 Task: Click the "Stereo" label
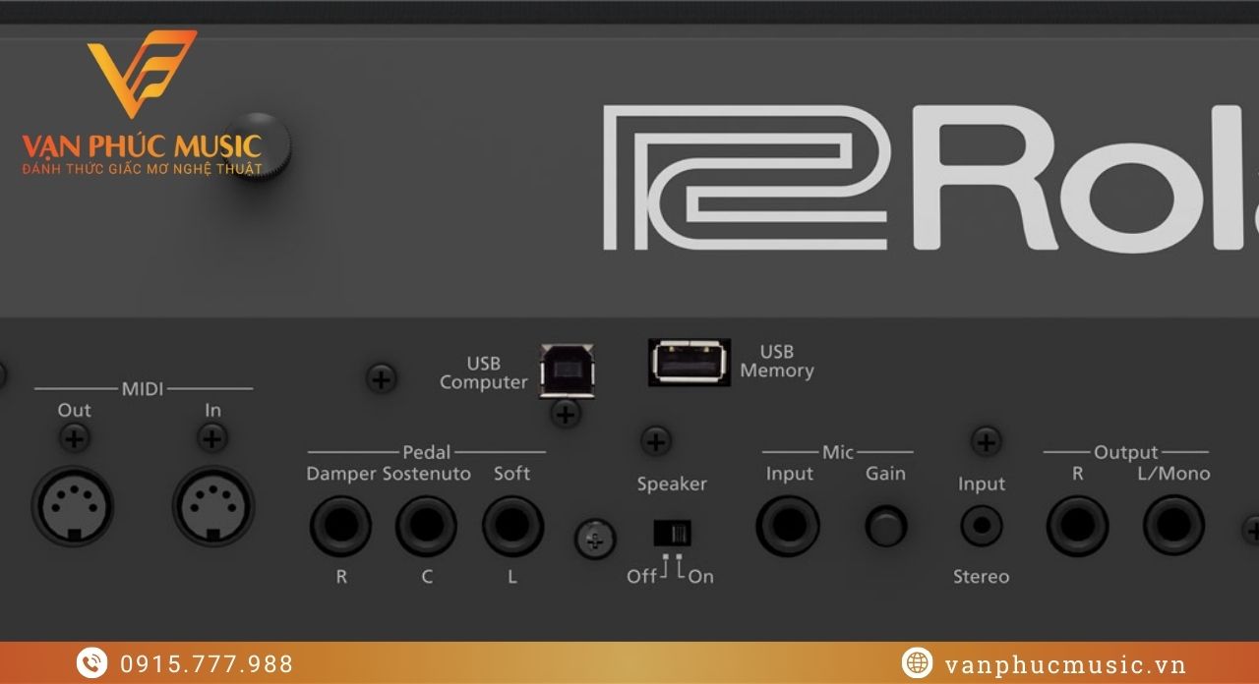pos(981,577)
